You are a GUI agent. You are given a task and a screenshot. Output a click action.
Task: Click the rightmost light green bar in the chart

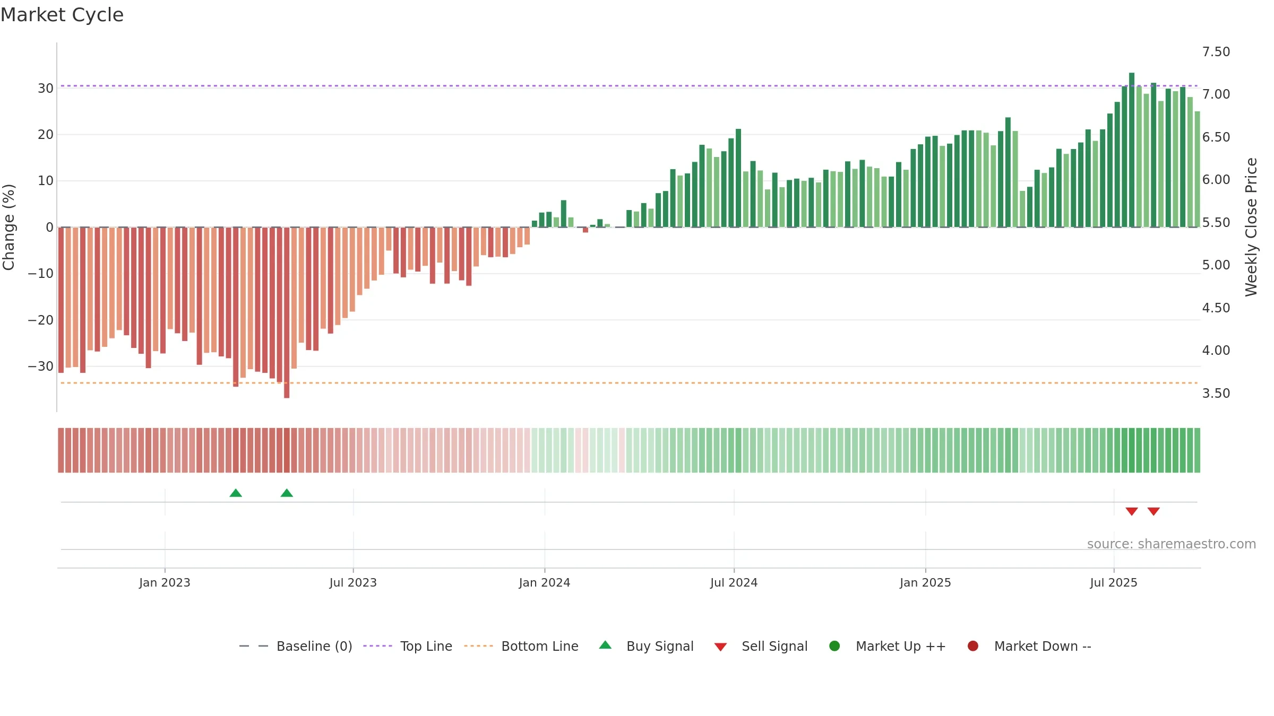click(1197, 169)
